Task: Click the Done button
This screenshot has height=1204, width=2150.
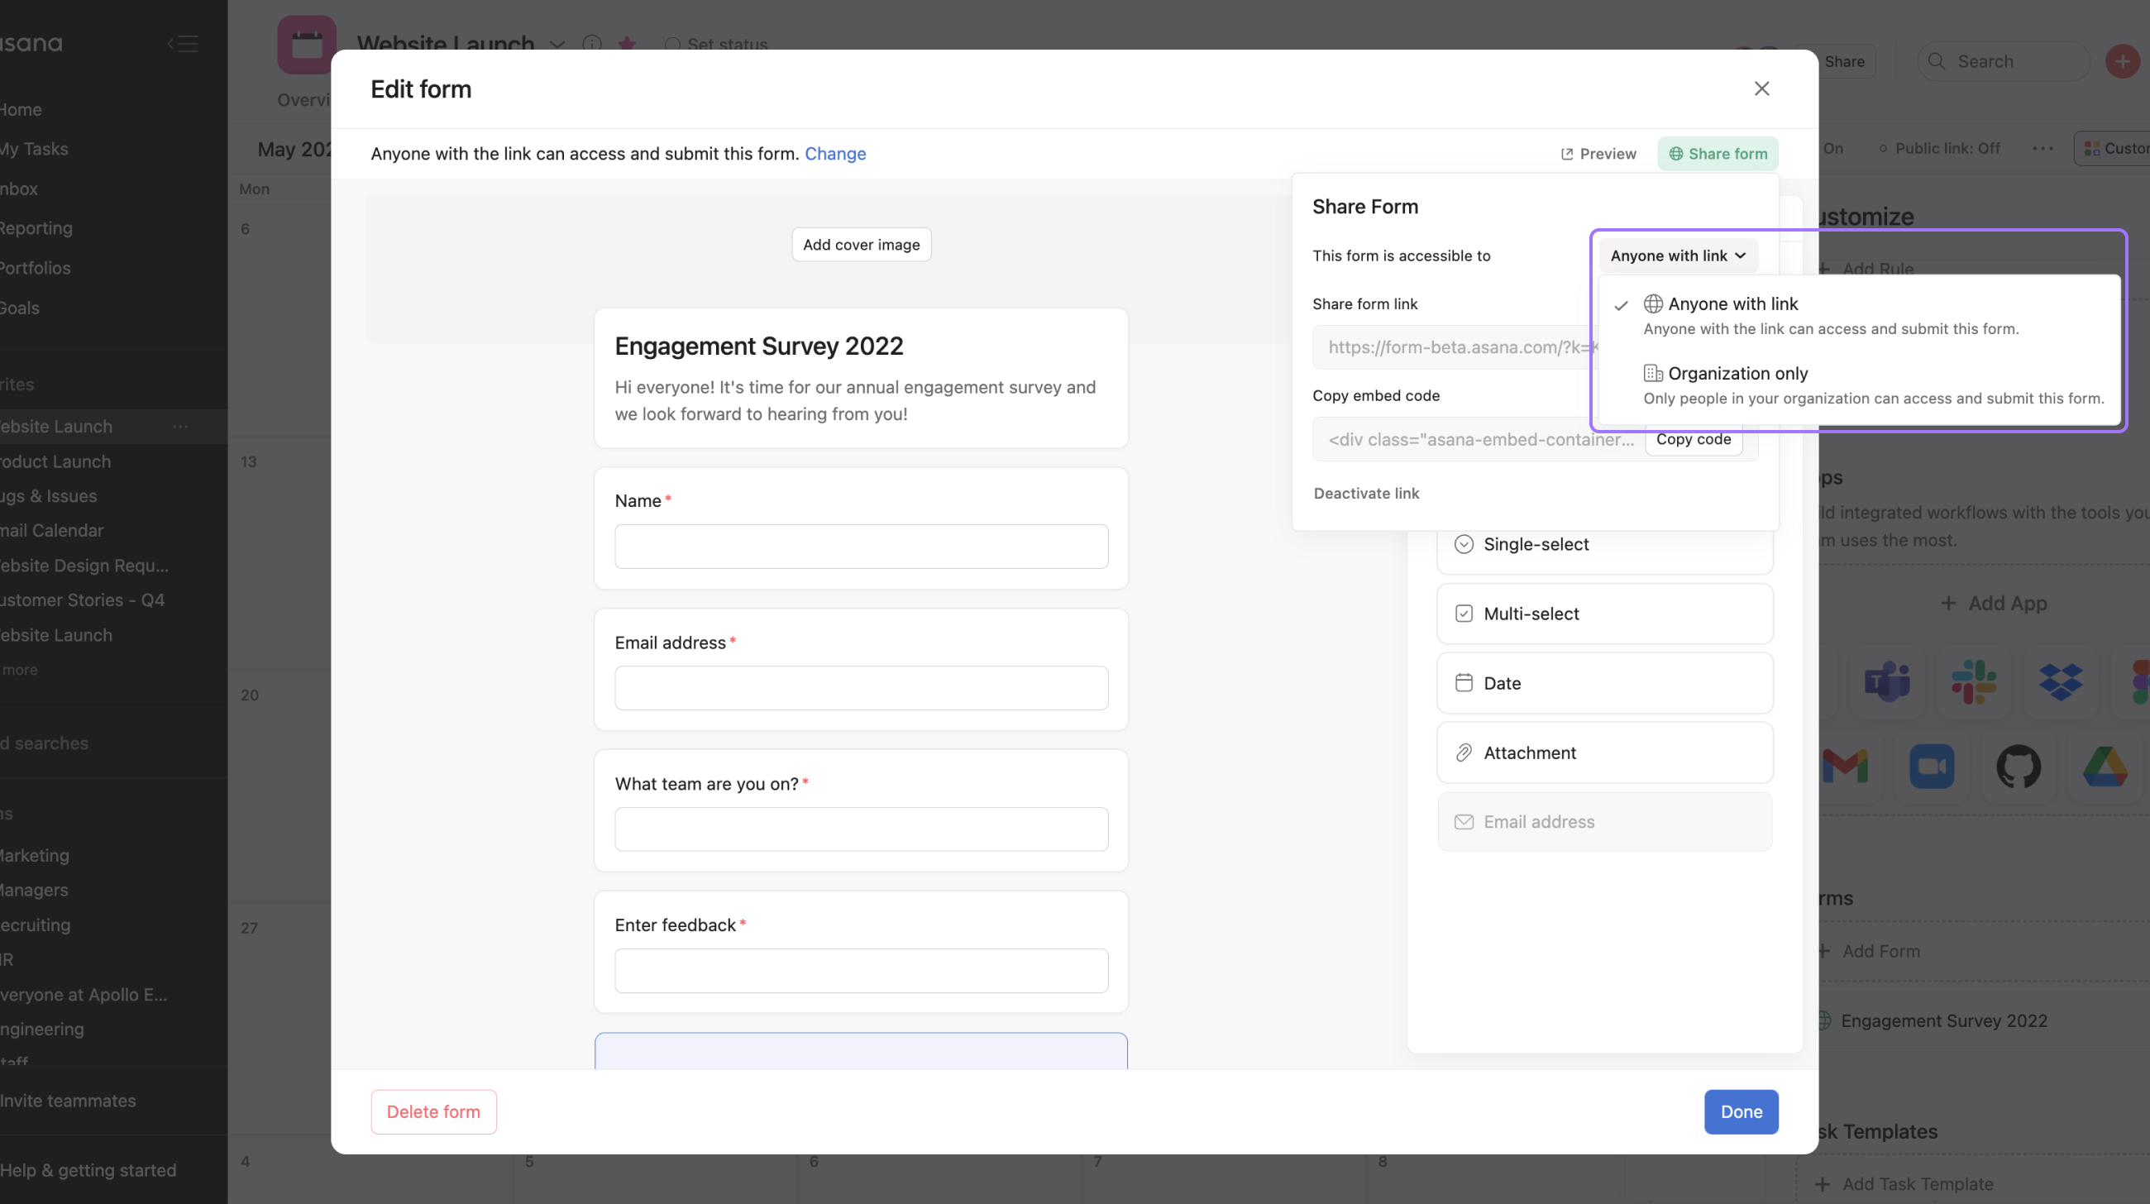Action: click(x=1741, y=1111)
